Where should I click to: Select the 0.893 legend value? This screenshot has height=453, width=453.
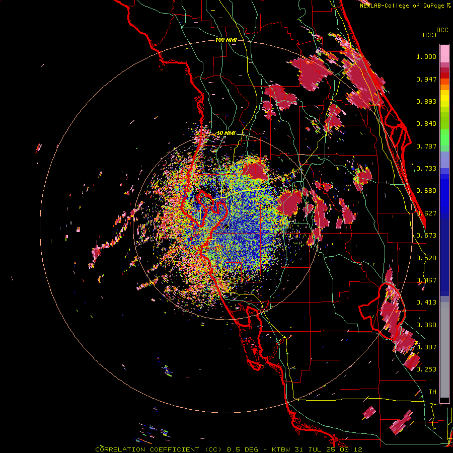426,101
